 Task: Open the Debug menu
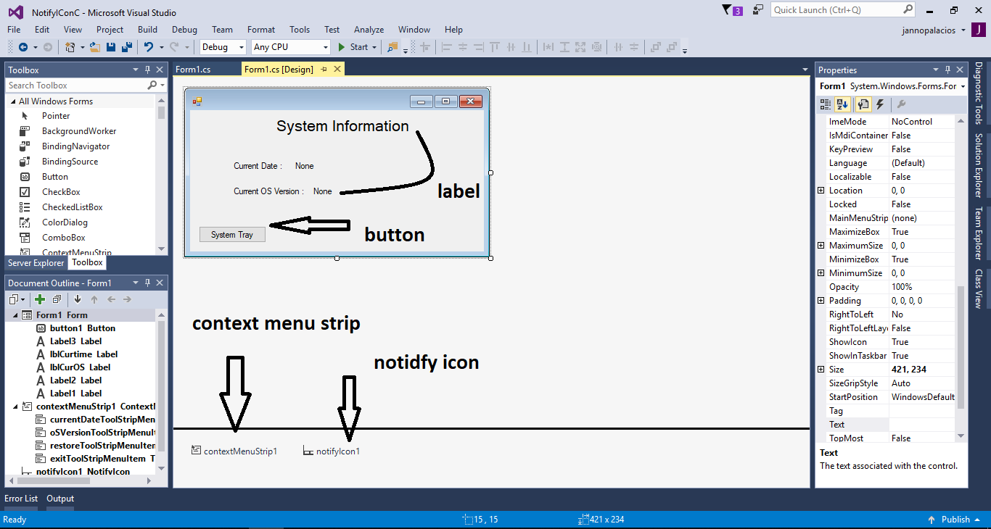[184, 30]
